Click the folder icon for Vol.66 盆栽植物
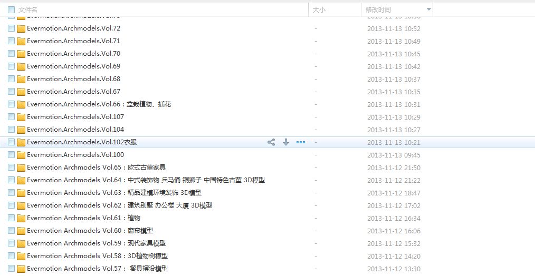 pos(21,104)
